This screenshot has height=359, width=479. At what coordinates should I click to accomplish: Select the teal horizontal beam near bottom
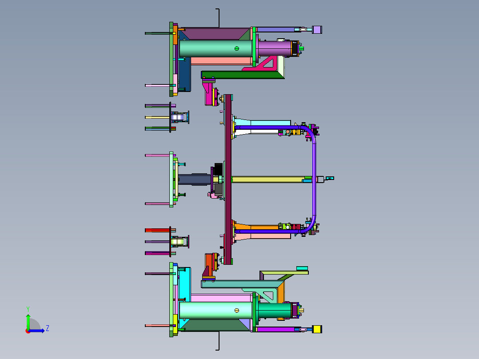(240, 284)
